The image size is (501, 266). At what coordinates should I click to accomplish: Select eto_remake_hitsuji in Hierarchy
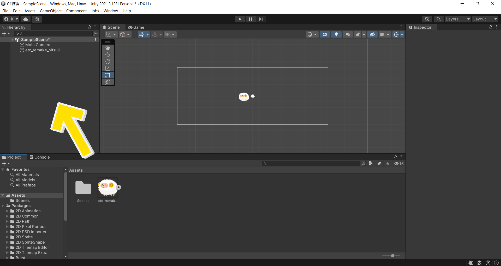click(x=42, y=50)
